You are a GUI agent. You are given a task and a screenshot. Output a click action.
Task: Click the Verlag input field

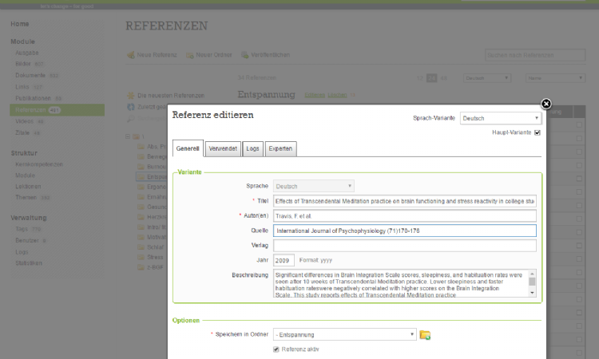(403, 245)
